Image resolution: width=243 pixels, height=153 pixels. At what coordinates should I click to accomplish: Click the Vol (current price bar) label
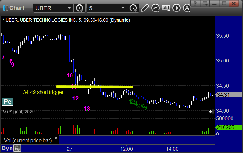[x=28, y=140]
